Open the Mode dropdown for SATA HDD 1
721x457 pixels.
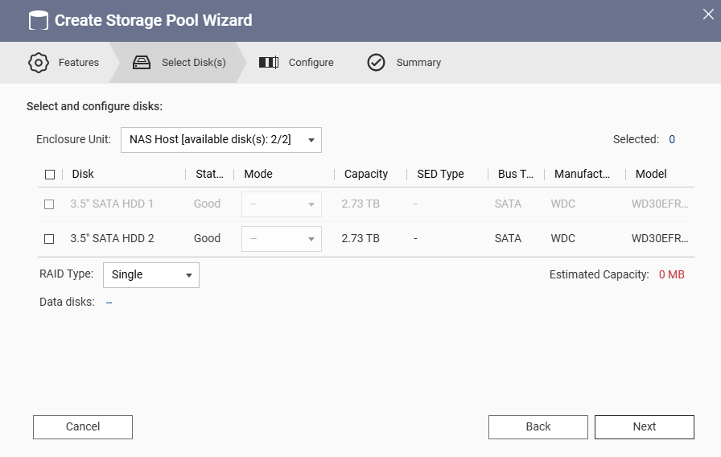(x=282, y=204)
